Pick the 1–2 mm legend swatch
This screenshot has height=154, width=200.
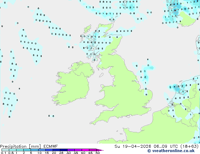pos(20,150)
